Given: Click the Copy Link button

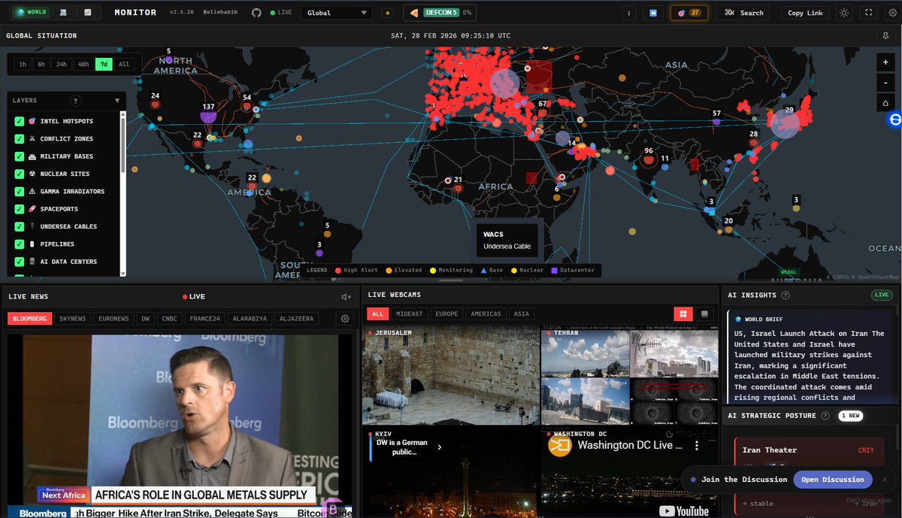Looking at the screenshot, I should pyautogui.click(x=805, y=13).
